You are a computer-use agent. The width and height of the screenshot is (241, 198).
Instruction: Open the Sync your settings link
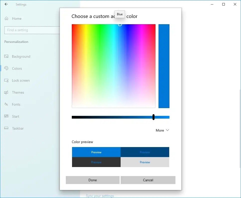click(x=100, y=196)
